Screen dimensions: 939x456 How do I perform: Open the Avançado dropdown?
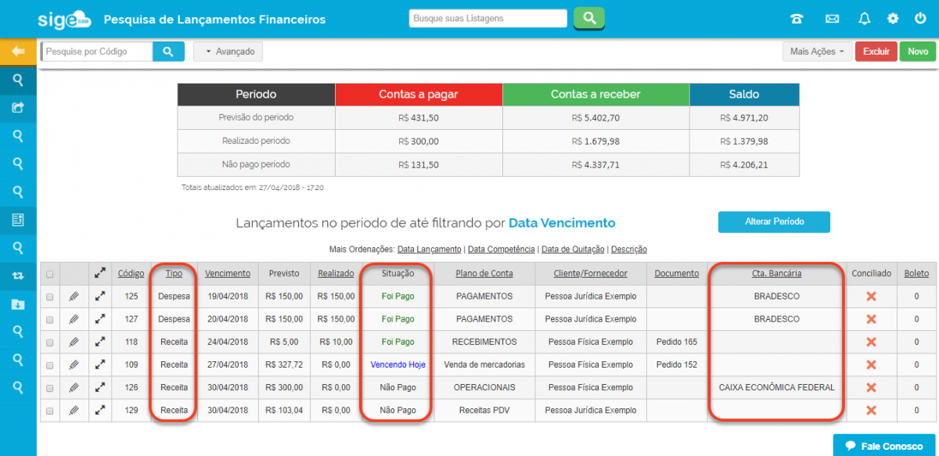[228, 52]
